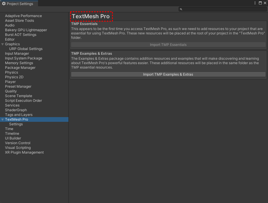Select the Time settings

click(x=9, y=129)
